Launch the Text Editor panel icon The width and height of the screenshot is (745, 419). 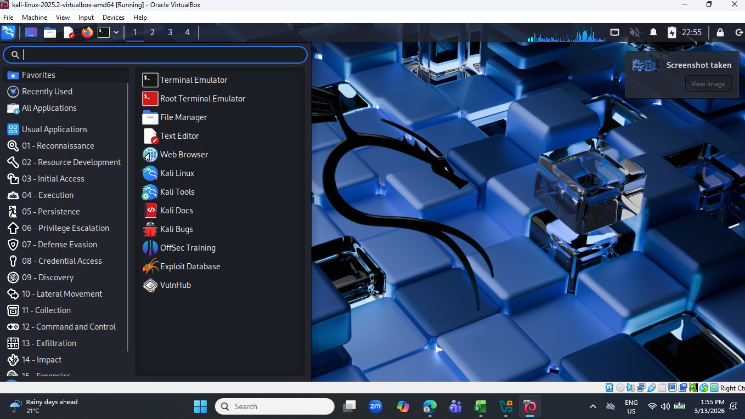point(69,32)
